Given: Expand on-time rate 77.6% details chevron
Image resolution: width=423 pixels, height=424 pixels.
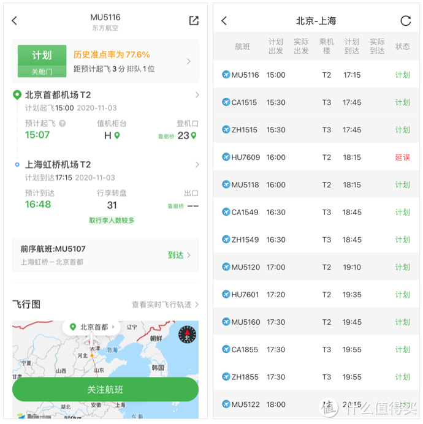Looking at the screenshot, I should coord(189,61).
